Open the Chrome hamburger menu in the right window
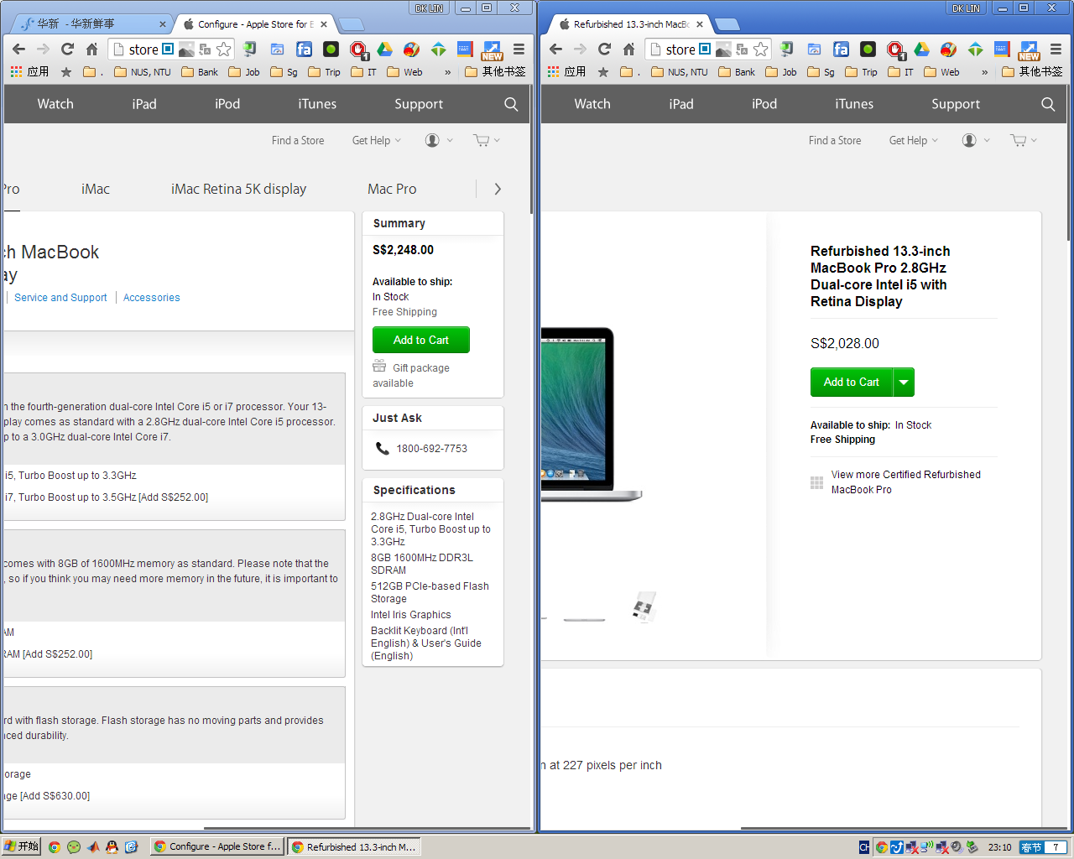Image resolution: width=1074 pixels, height=859 pixels. [x=1056, y=49]
